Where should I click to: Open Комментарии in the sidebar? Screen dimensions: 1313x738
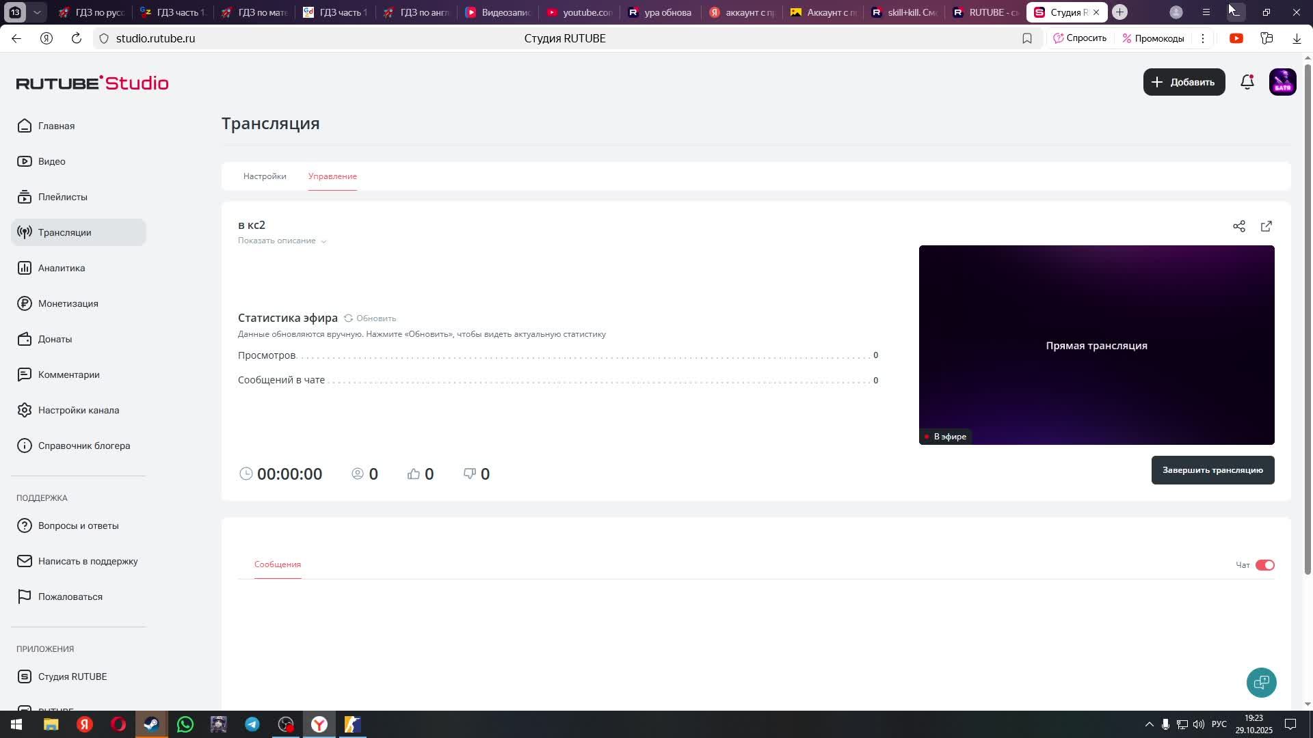tap(79, 374)
